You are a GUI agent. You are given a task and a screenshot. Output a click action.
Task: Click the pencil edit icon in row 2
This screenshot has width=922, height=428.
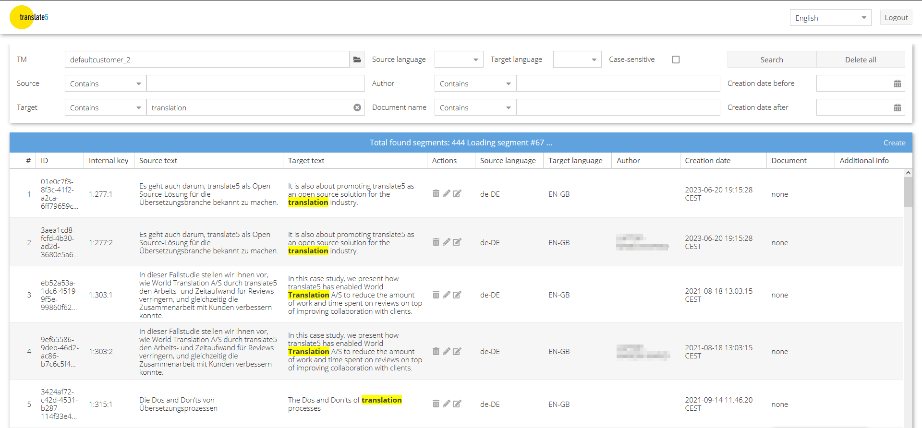pos(446,242)
